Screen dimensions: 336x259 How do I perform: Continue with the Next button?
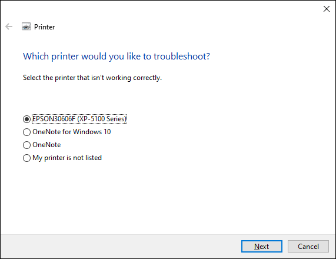(262, 247)
